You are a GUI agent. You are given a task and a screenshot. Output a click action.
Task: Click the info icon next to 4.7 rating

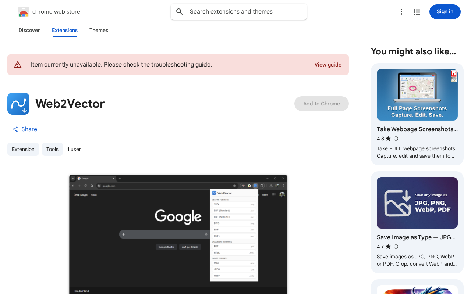click(396, 247)
